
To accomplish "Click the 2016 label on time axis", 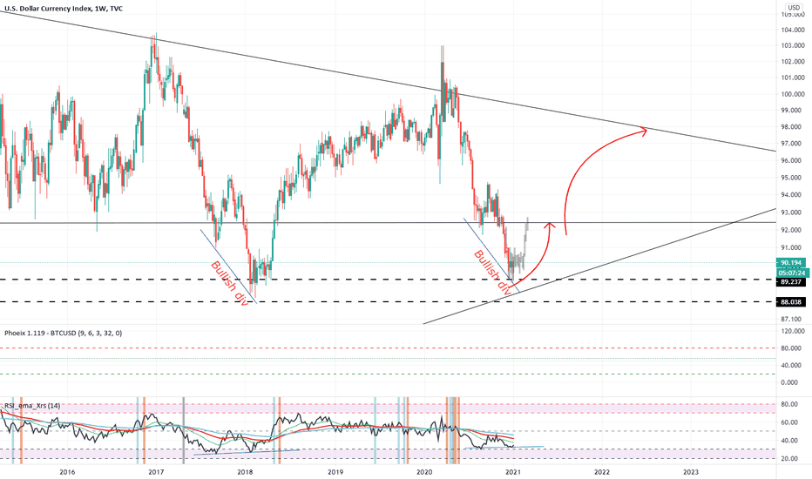I will tap(67, 472).
